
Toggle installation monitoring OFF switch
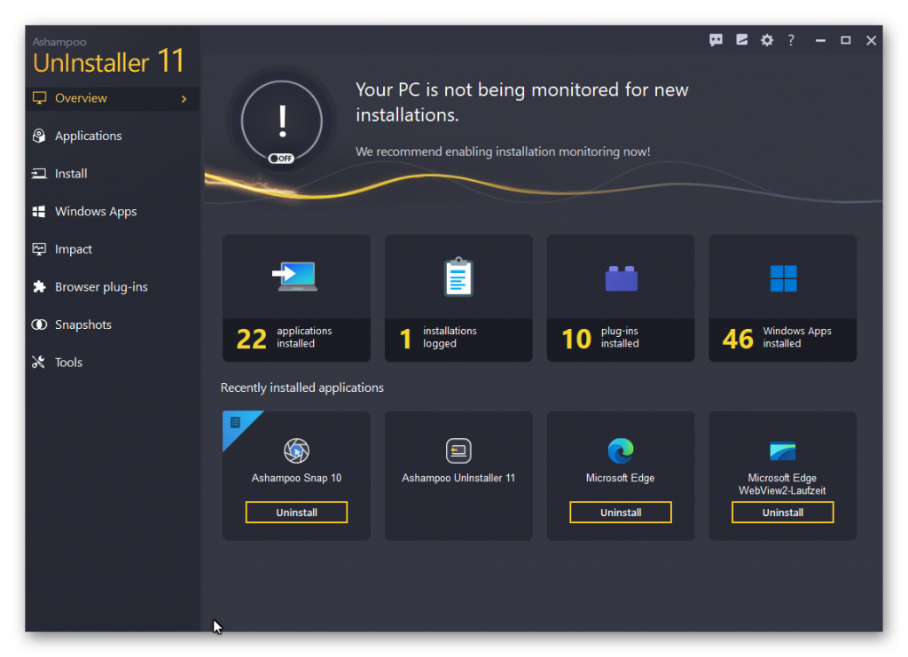click(281, 159)
